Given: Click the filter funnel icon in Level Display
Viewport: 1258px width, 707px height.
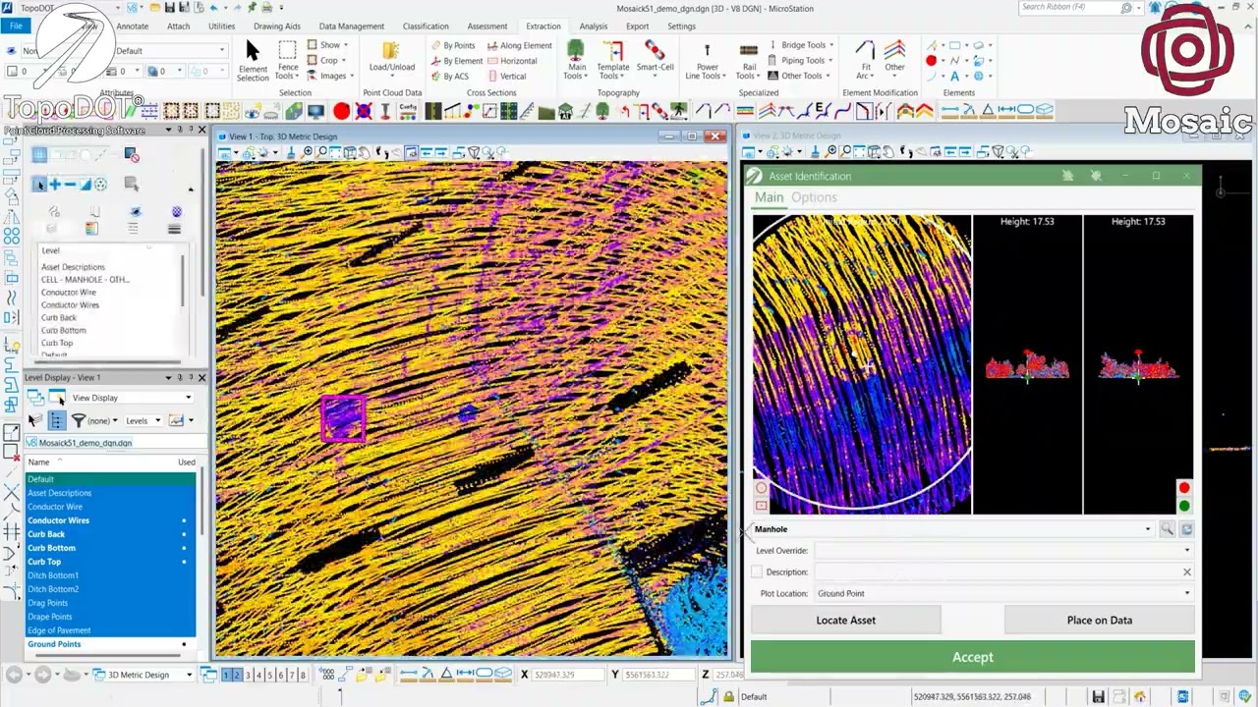Looking at the screenshot, I should [x=78, y=420].
